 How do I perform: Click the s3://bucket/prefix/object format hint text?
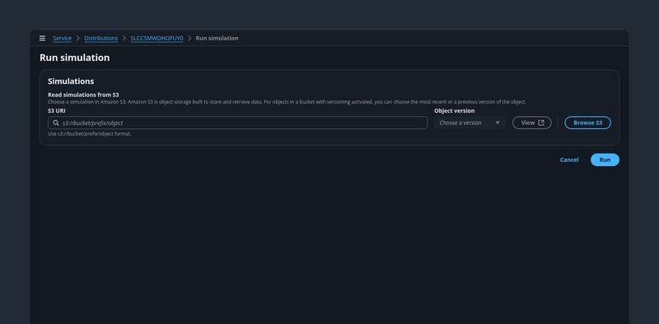point(90,134)
